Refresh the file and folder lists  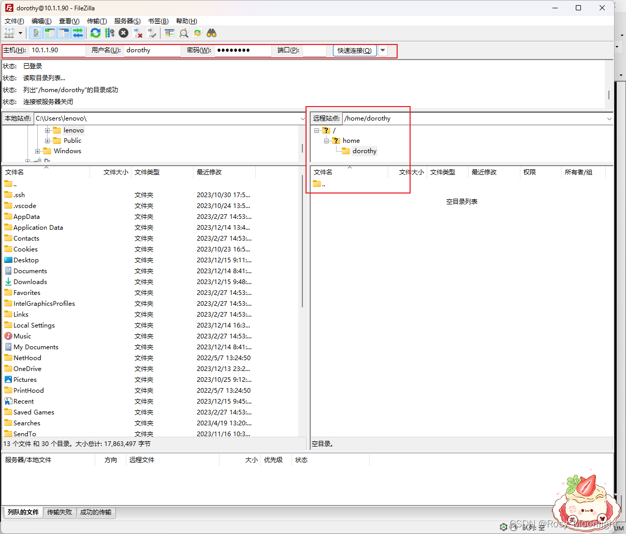point(95,33)
